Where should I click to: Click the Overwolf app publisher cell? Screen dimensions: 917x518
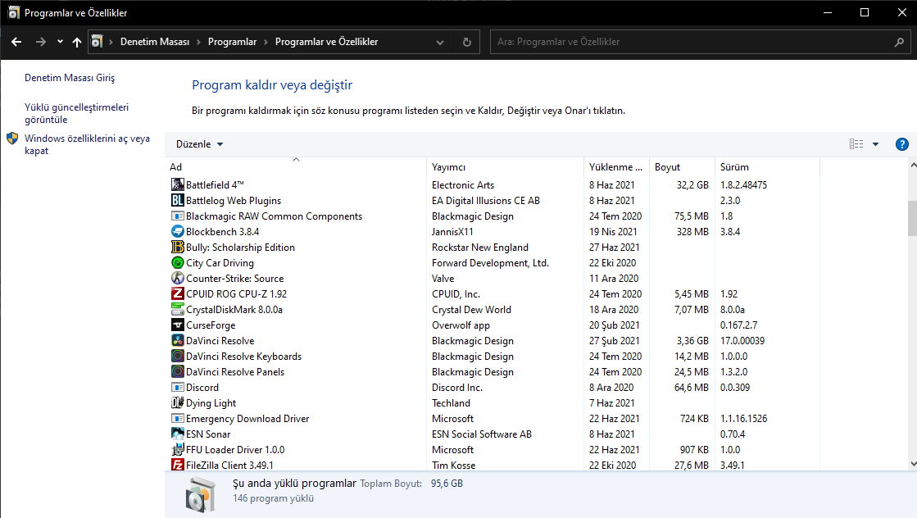461,325
